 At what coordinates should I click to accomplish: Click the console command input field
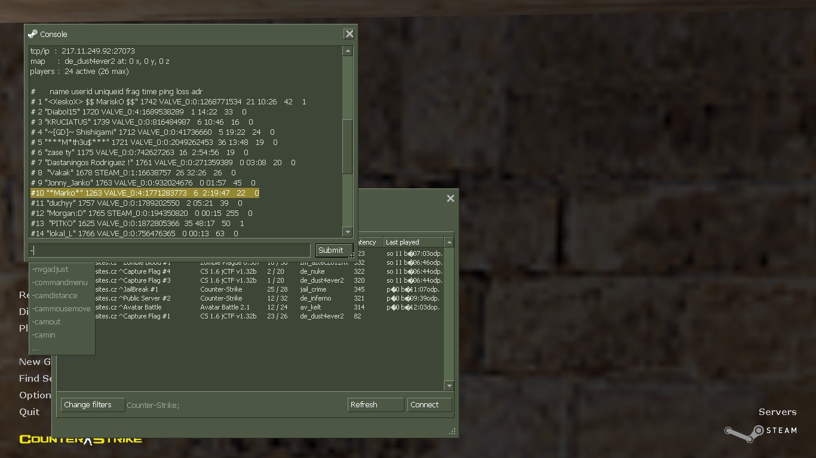tap(170, 250)
